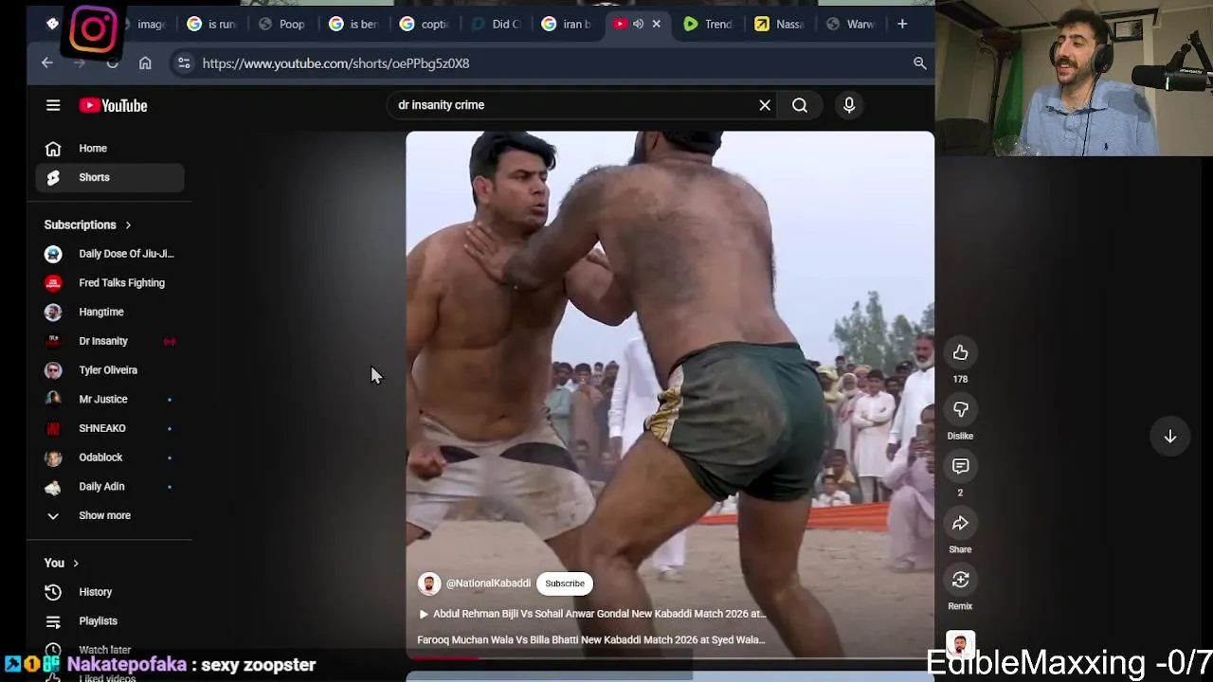The image size is (1213, 682).
Task: Expand the Subscriptions section
Action: click(88, 225)
